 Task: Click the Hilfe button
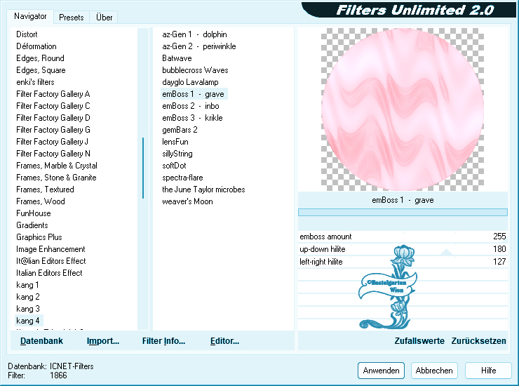488,371
